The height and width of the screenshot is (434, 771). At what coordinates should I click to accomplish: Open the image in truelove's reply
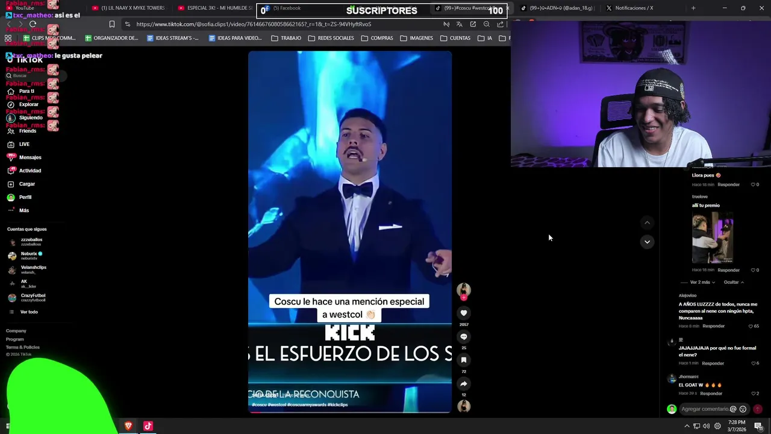coord(713,237)
